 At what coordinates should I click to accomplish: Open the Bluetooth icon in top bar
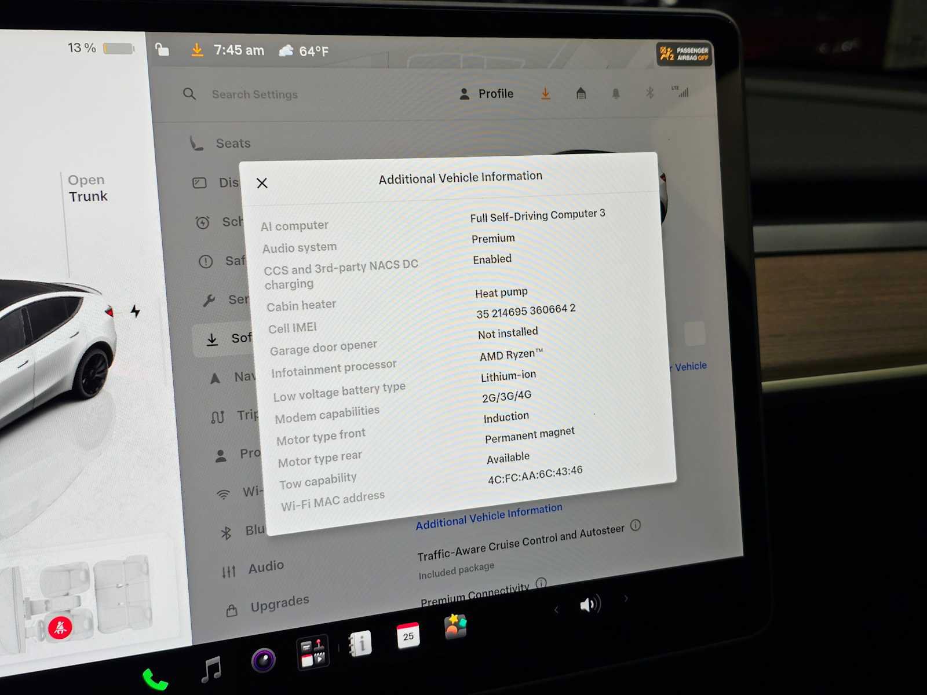pyautogui.click(x=649, y=93)
